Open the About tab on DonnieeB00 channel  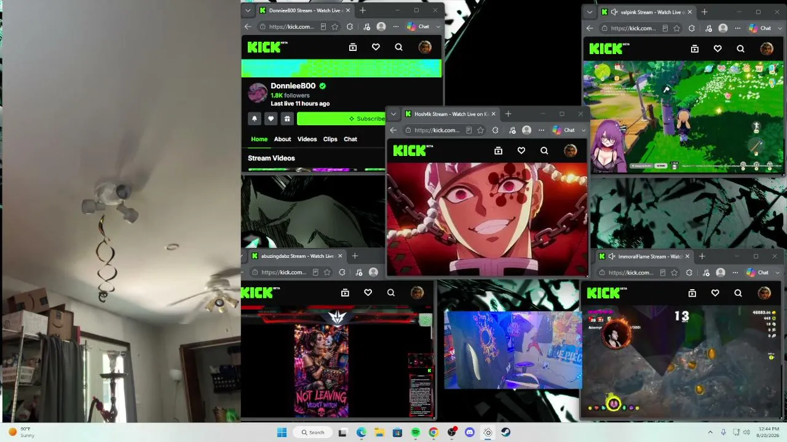tap(283, 139)
